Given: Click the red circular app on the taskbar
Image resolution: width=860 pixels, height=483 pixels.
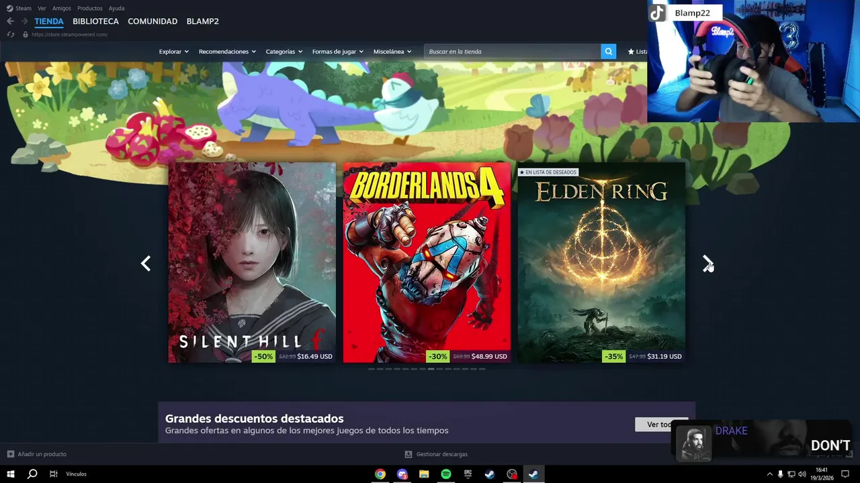Looking at the screenshot, I should click(512, 474).
